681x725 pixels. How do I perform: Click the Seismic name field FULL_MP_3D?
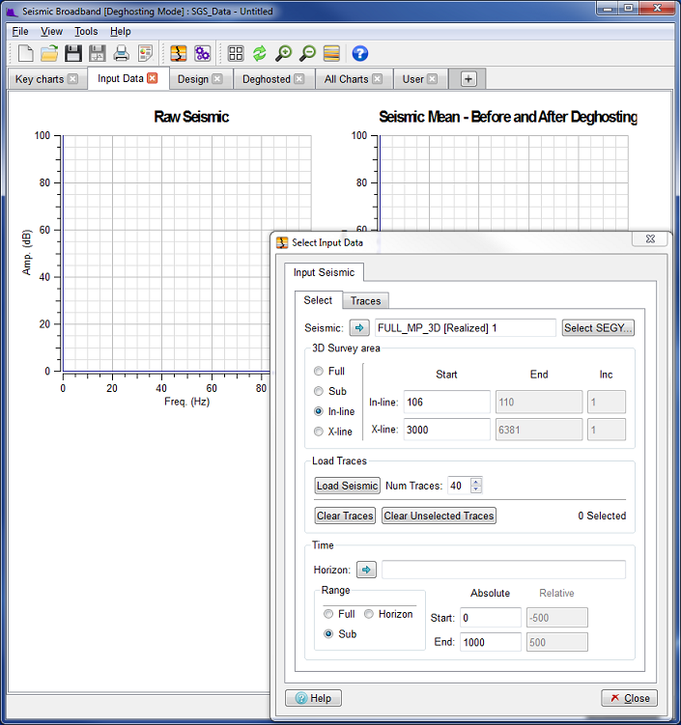[x=466, y=328]
